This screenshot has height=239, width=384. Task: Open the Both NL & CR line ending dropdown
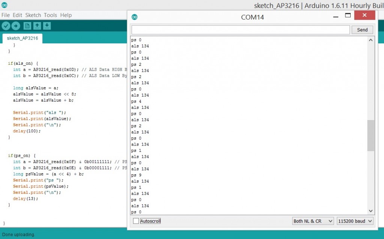(313, 221)
